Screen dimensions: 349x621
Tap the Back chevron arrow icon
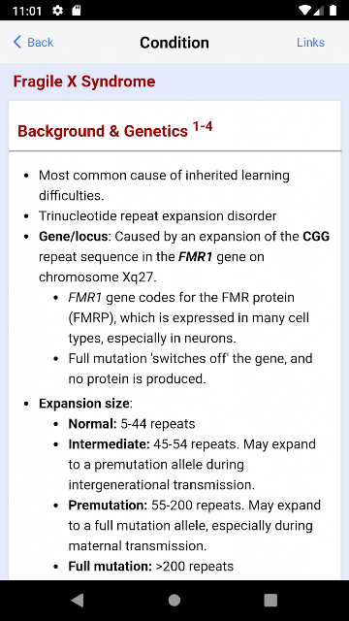[x=17, y=42]
